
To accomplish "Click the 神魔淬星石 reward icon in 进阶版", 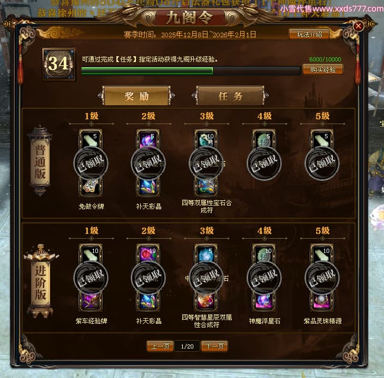I will click(264, 301).
